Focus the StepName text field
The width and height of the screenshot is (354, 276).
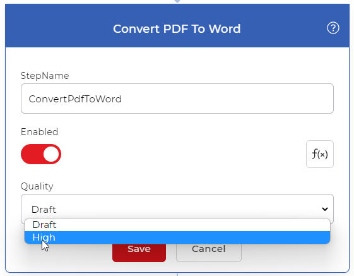coord(177,99)
